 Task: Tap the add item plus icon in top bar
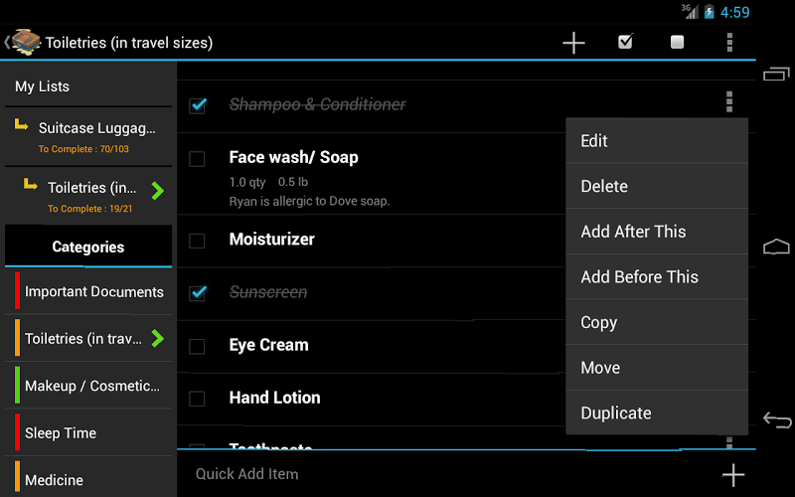pos(573,43)
